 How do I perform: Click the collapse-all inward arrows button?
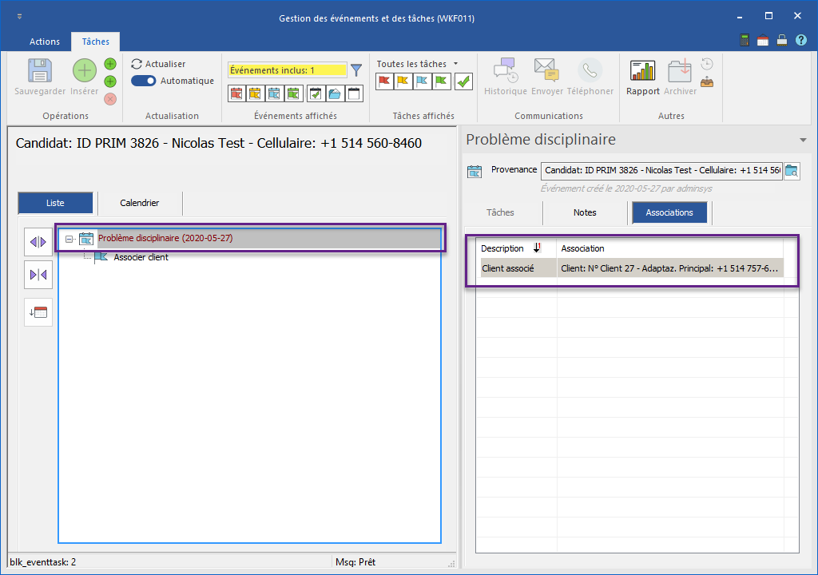point(38,275)
